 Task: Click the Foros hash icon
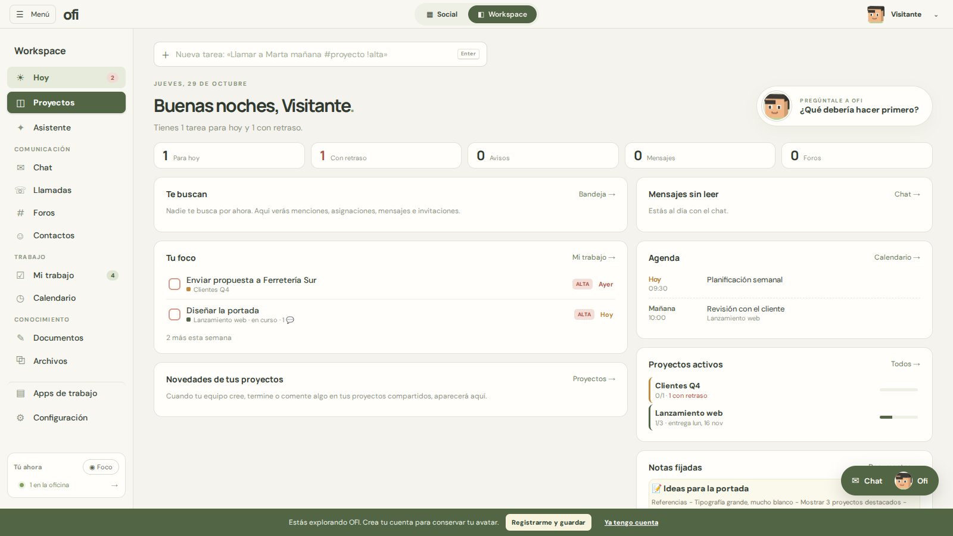tap(21, 213)
